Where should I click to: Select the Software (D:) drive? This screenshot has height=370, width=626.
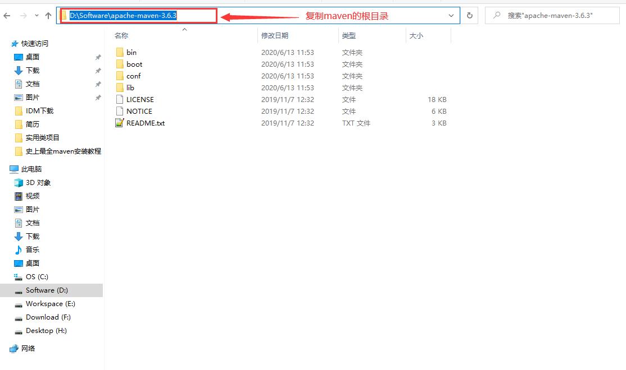[47, 290]
